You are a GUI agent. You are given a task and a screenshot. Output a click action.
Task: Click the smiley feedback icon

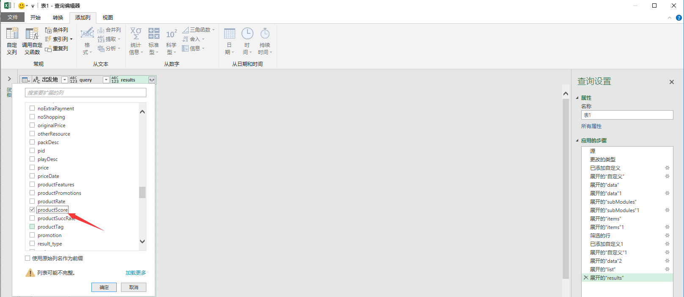click(22, 6)
